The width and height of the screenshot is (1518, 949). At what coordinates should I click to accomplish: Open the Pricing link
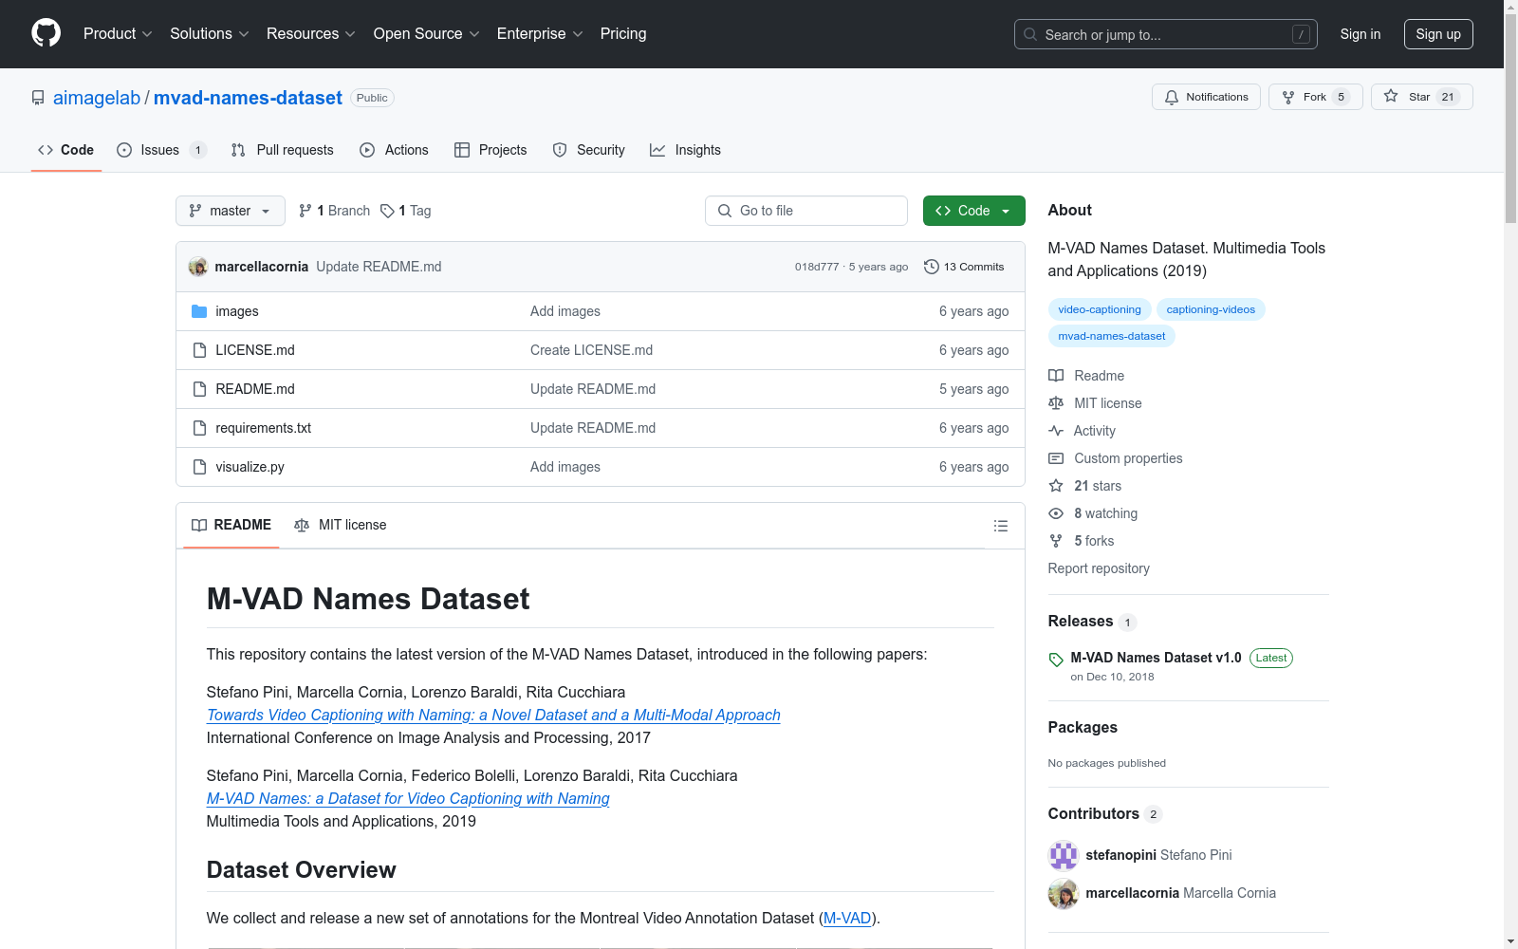coord(623,34)
